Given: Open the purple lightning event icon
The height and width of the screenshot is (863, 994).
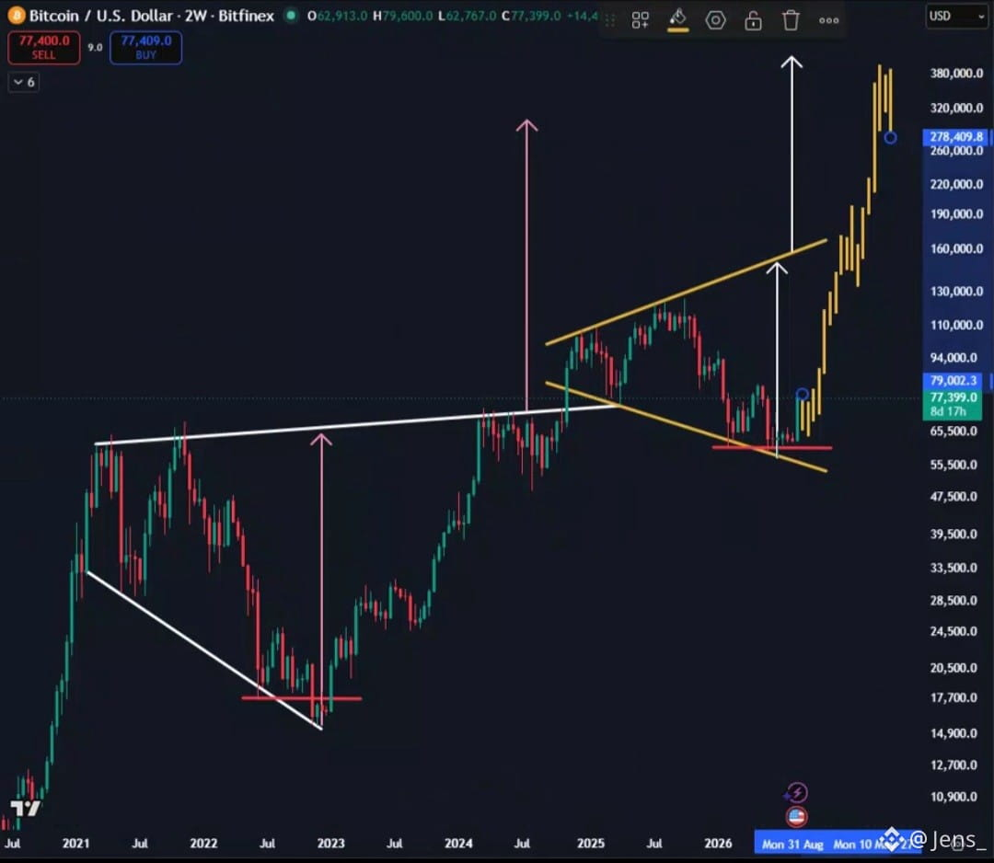Looking at the screenshot, I should point(797,792).
